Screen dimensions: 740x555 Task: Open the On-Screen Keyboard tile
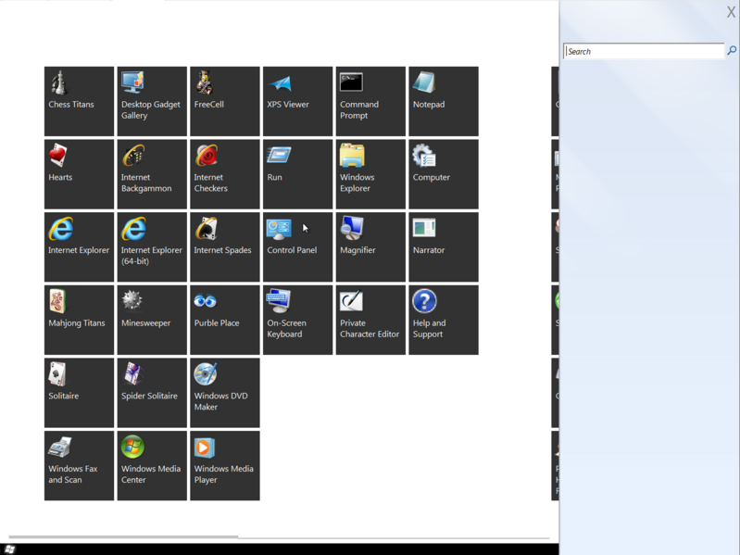click(x=298, y=320)
